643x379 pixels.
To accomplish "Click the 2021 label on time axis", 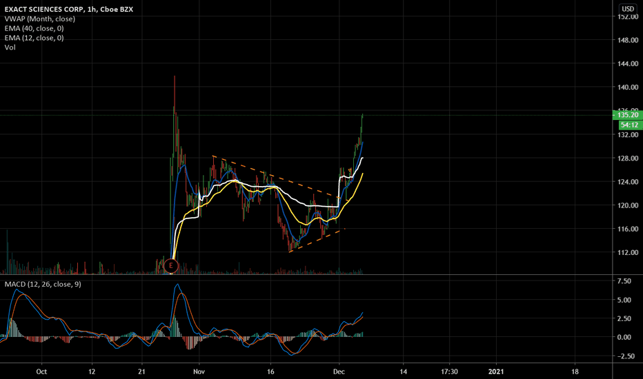I will click(x=496, y=371).
